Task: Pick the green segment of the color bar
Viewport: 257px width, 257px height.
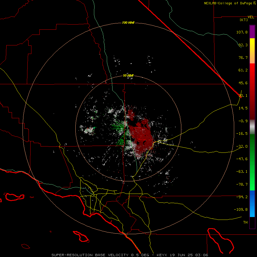Action: point(252,162)
